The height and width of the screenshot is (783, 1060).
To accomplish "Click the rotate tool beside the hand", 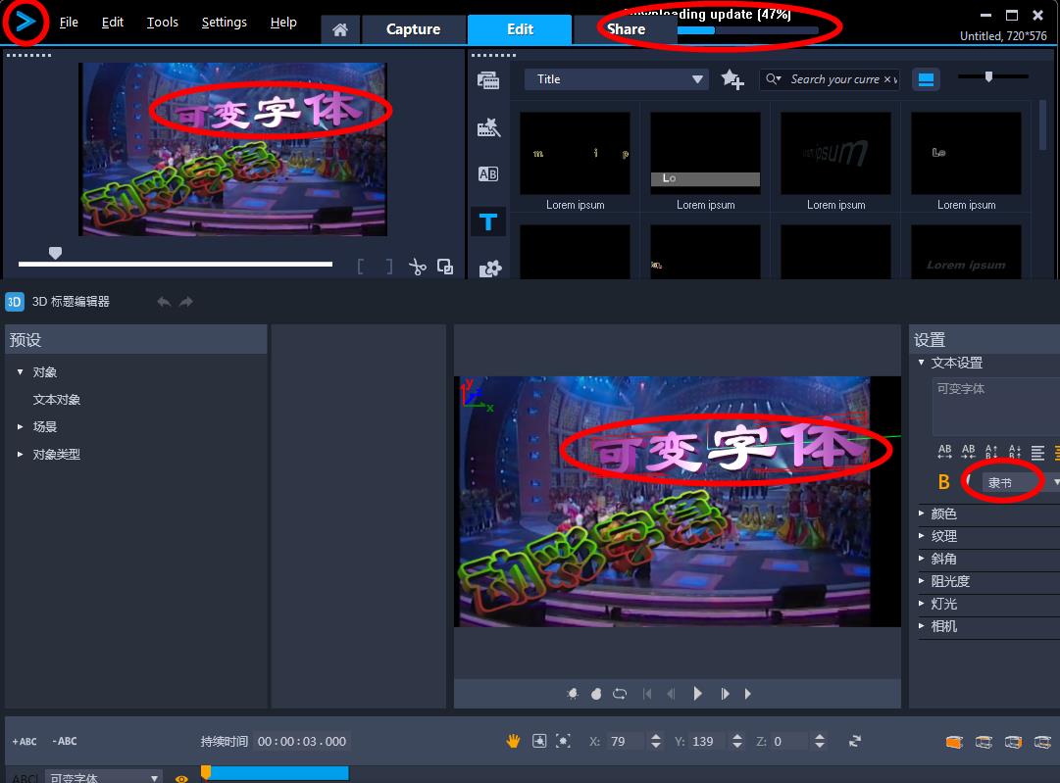I will [538, 741].
